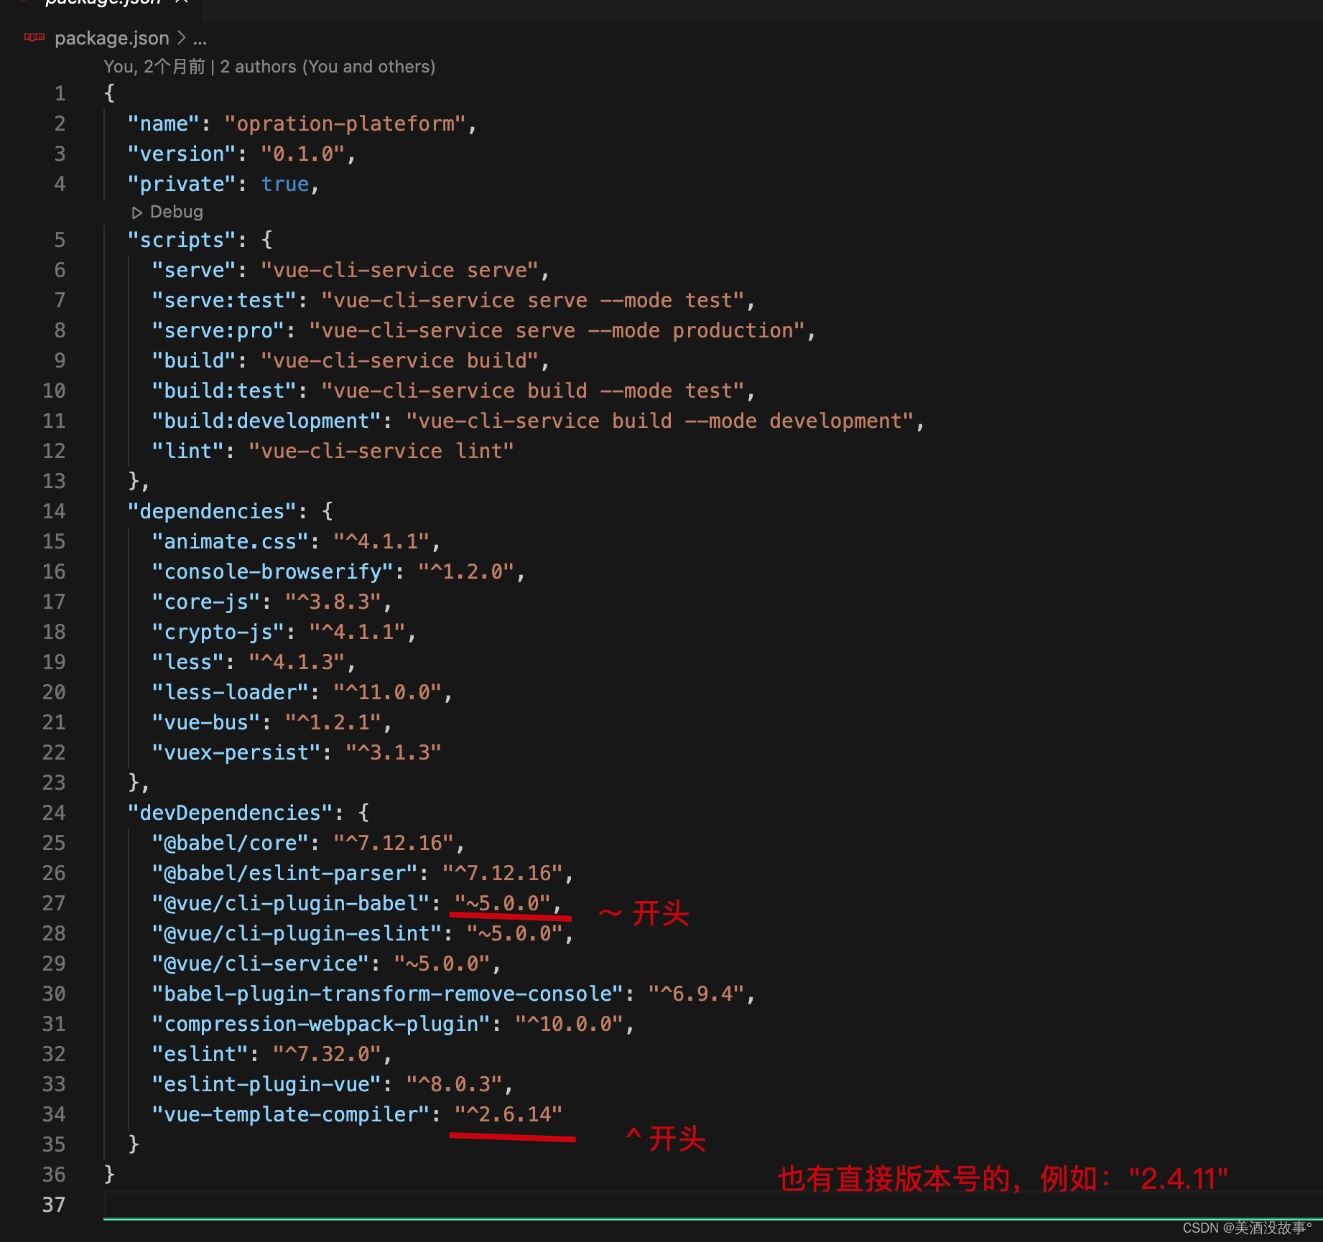Click the "vuex-persist" dependency name
The width and height of the screenshot is (1323, 1242).
[237, 752]
